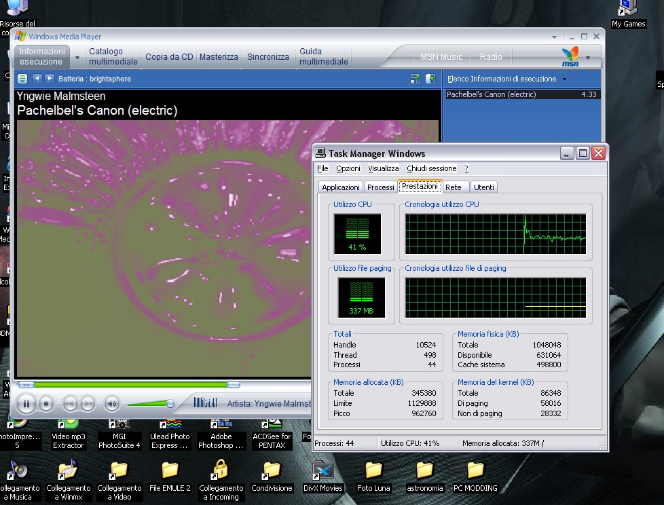Adjust the Media Player volume slider
Image resolution: width=664 pixels, height=505 pixels.
click(x=170, y=403)
